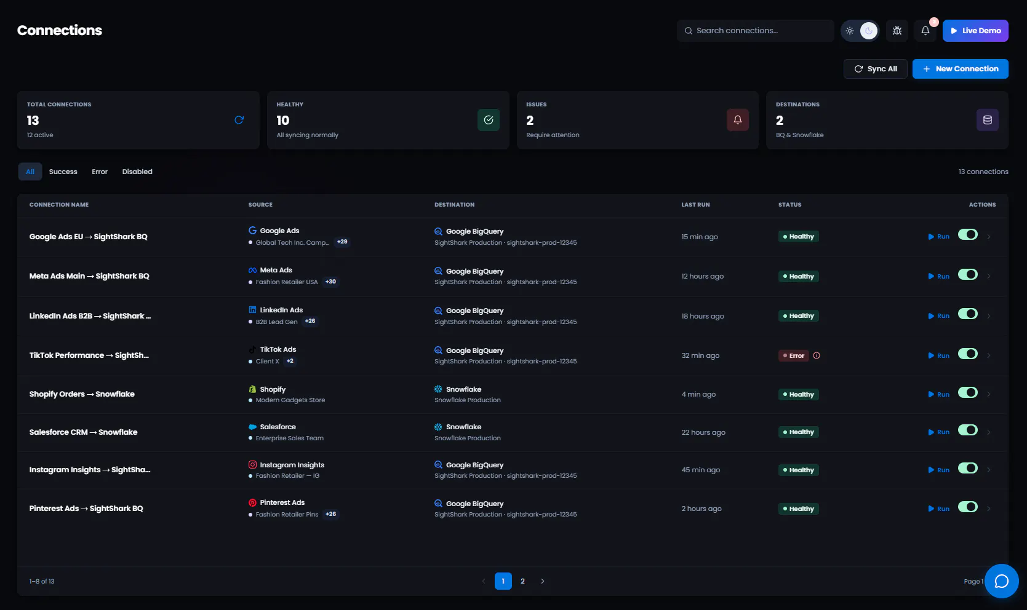Select page 1 in pagination
This screenshot has width=1027, height=610.
pos(503,581)
